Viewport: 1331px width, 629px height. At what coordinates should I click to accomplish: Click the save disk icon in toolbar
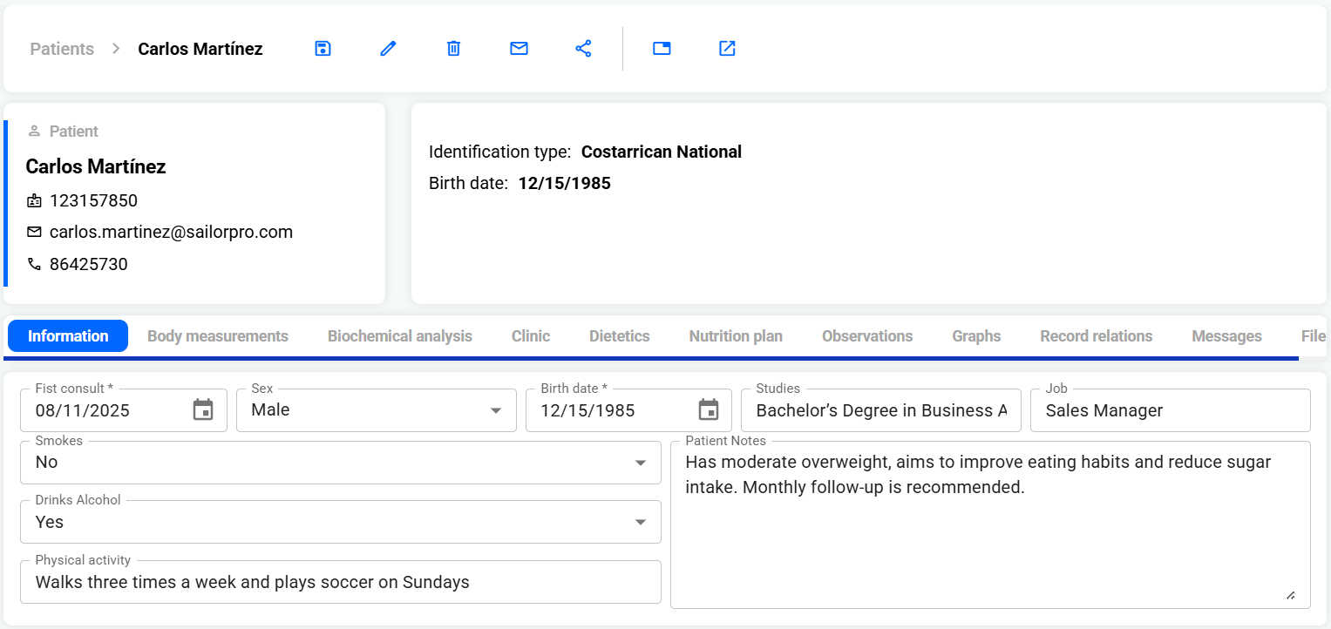coord(323,49)
